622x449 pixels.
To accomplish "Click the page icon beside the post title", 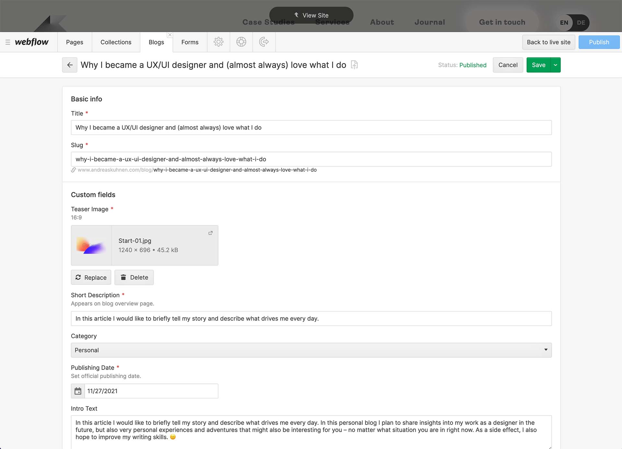I will click(354, 65).
